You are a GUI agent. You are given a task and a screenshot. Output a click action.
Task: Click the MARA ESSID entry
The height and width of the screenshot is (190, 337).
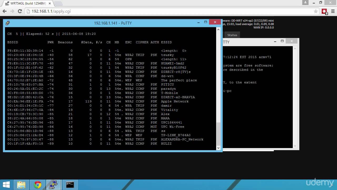pos(165,118)
